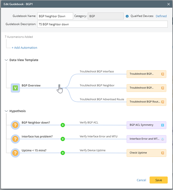Click the question mark icon for Interface has problem?
Screen dimensions: 173x190
coord(15,139)
